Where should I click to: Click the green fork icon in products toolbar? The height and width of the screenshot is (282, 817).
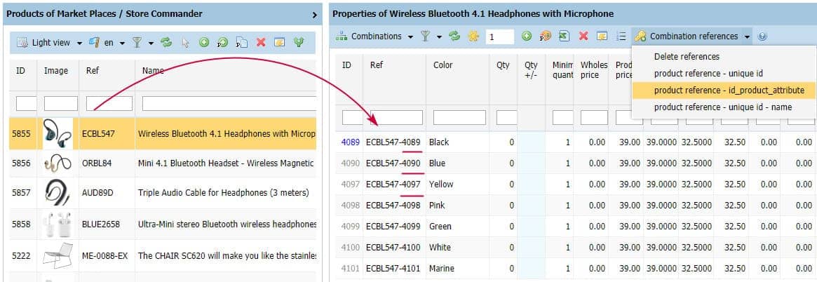coord(299,43)
